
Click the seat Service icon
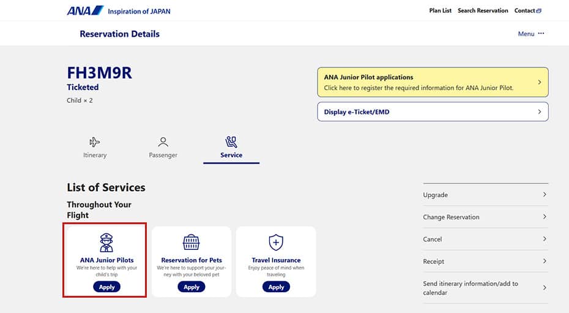(x=231, y=142)
